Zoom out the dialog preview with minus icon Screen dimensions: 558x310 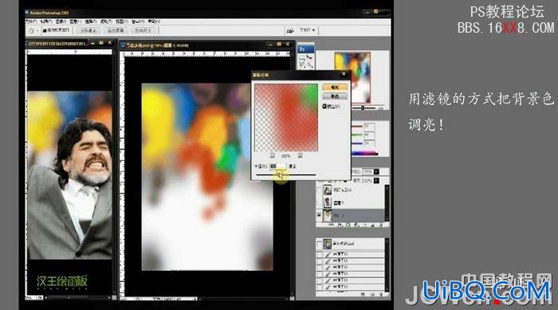click(273, 155)
